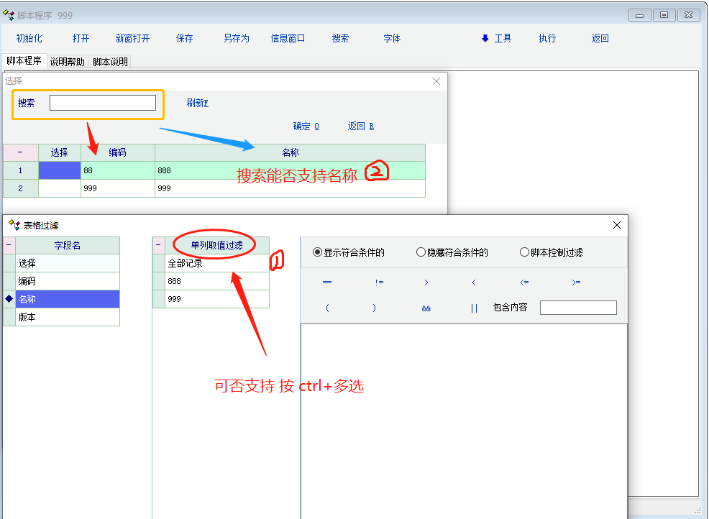The height and width of the screenshot is (519, 709).
Task: Click the || logical OR operator
Action: (474, 308)
